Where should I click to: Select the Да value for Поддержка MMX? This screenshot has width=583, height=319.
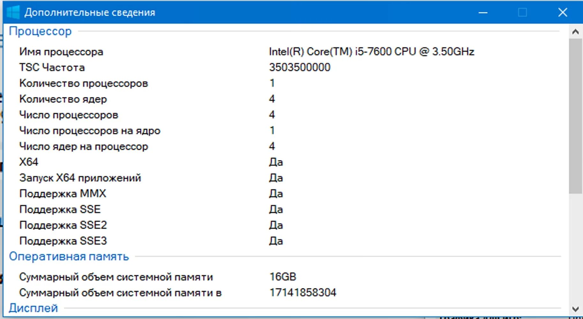(x=276, y=194)
